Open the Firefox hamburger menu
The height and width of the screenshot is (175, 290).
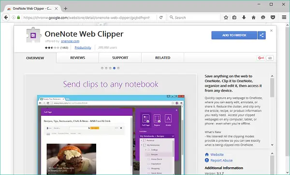pyautogui.click(x=284, y=17)
